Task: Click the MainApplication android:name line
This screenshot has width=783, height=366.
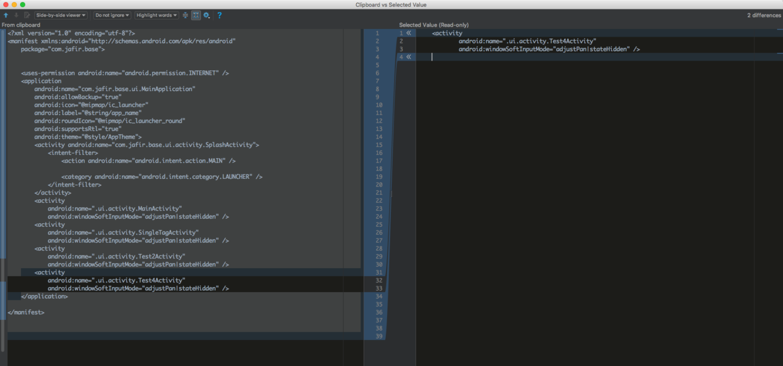Action: [x=115, y=89]
